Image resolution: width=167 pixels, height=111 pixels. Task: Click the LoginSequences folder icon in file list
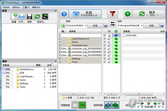pyautogui.click(x=70, y=39)
